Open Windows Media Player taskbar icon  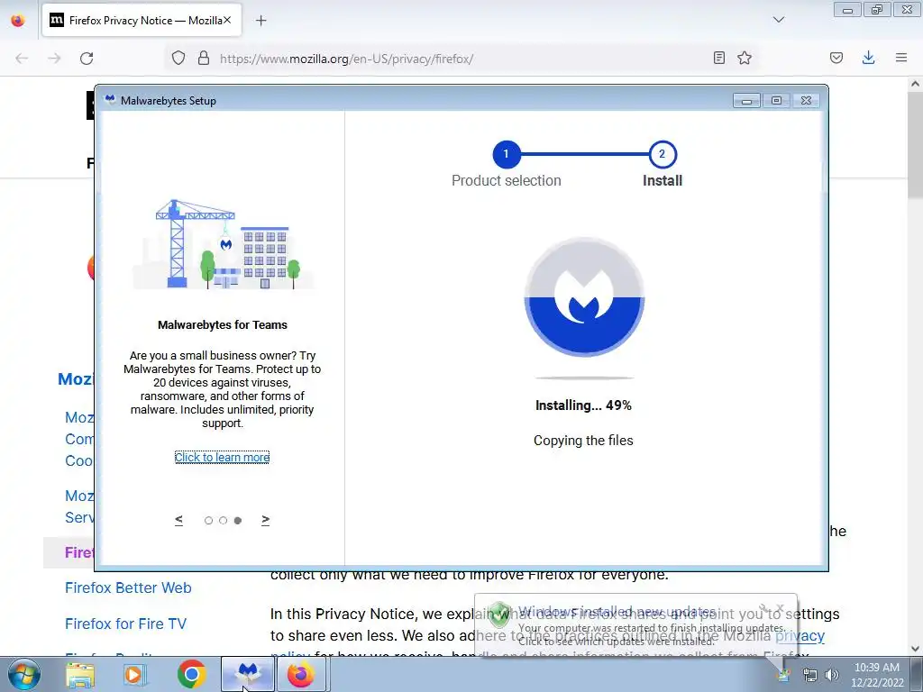(135, 674)
